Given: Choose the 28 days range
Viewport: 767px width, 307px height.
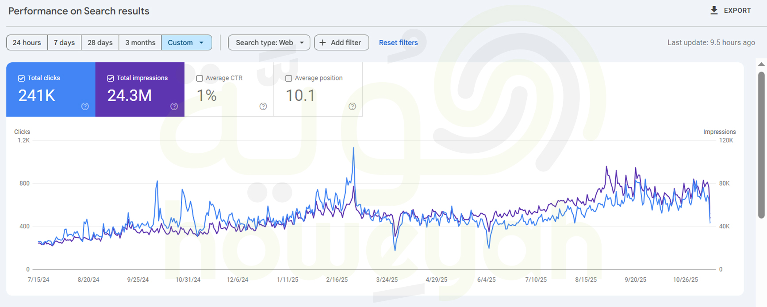Looking at the screenshot, I should 100,43.
